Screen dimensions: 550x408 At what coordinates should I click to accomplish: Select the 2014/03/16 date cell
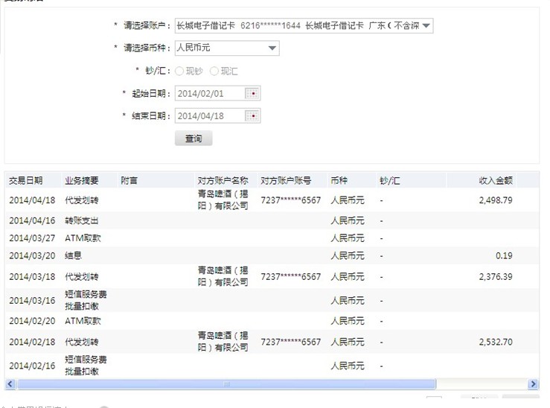[32, 301]
